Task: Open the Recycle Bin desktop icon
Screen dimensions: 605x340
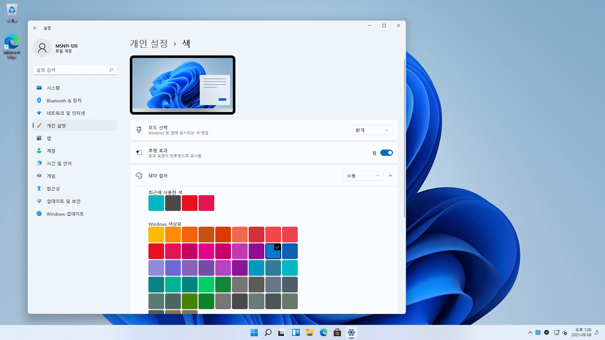Action: click(12, 13)
